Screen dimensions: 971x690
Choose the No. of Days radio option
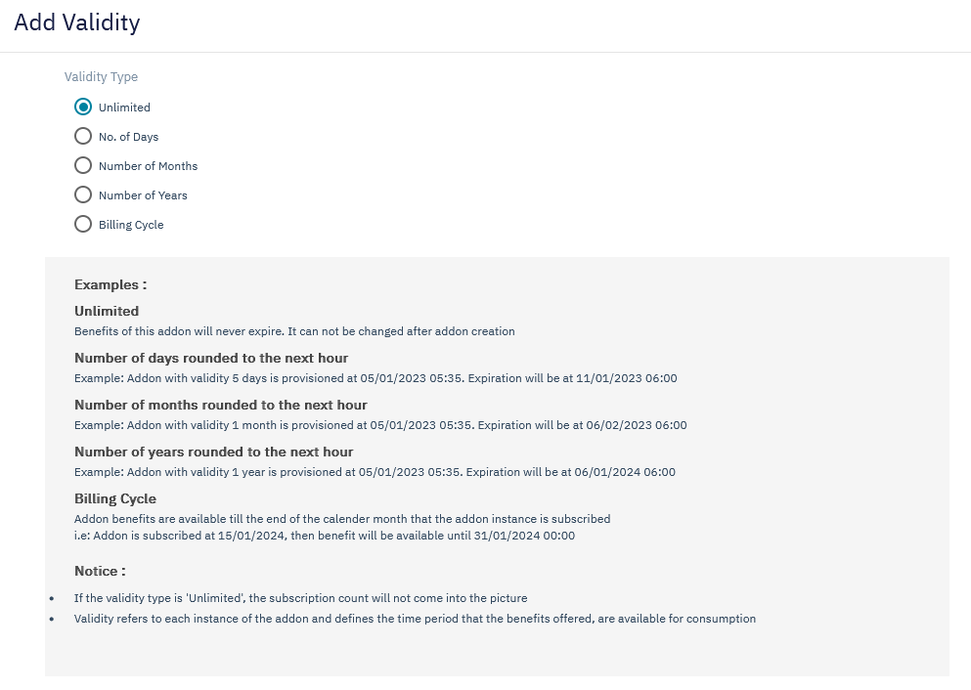click(x=83, y=137)
